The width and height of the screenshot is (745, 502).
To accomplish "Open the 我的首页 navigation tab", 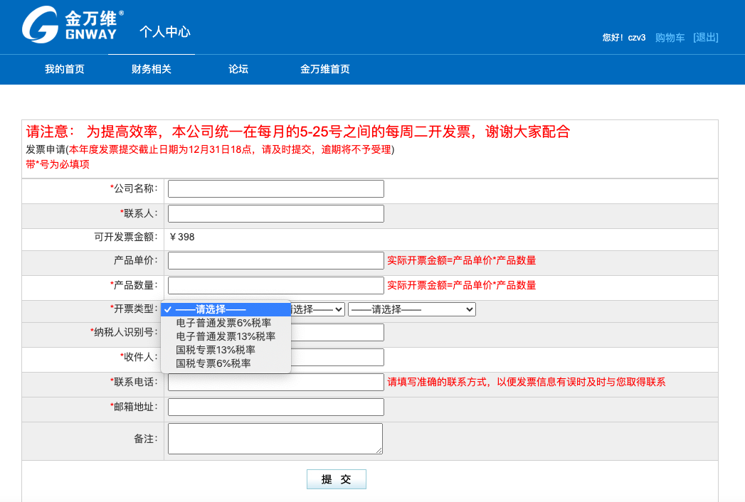I will click(65, 69).
